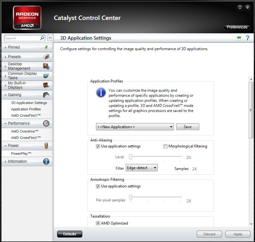This screenshot has height=242, width=255.
Task: Click the Anti-Aliasing group label
Action: [101, 140]
